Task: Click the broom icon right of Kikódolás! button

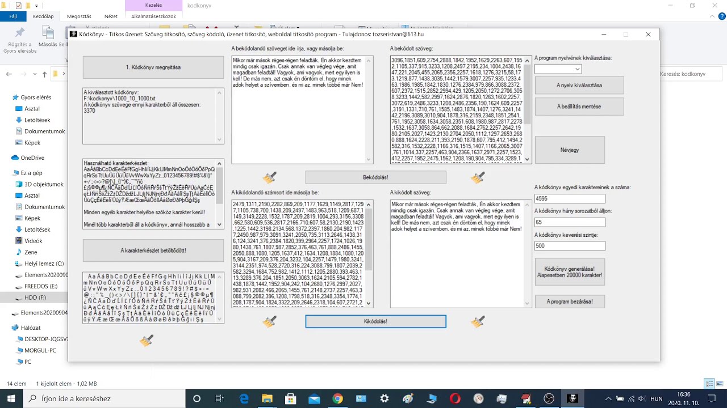Action: pyautogui.click(x=478, y=322)
